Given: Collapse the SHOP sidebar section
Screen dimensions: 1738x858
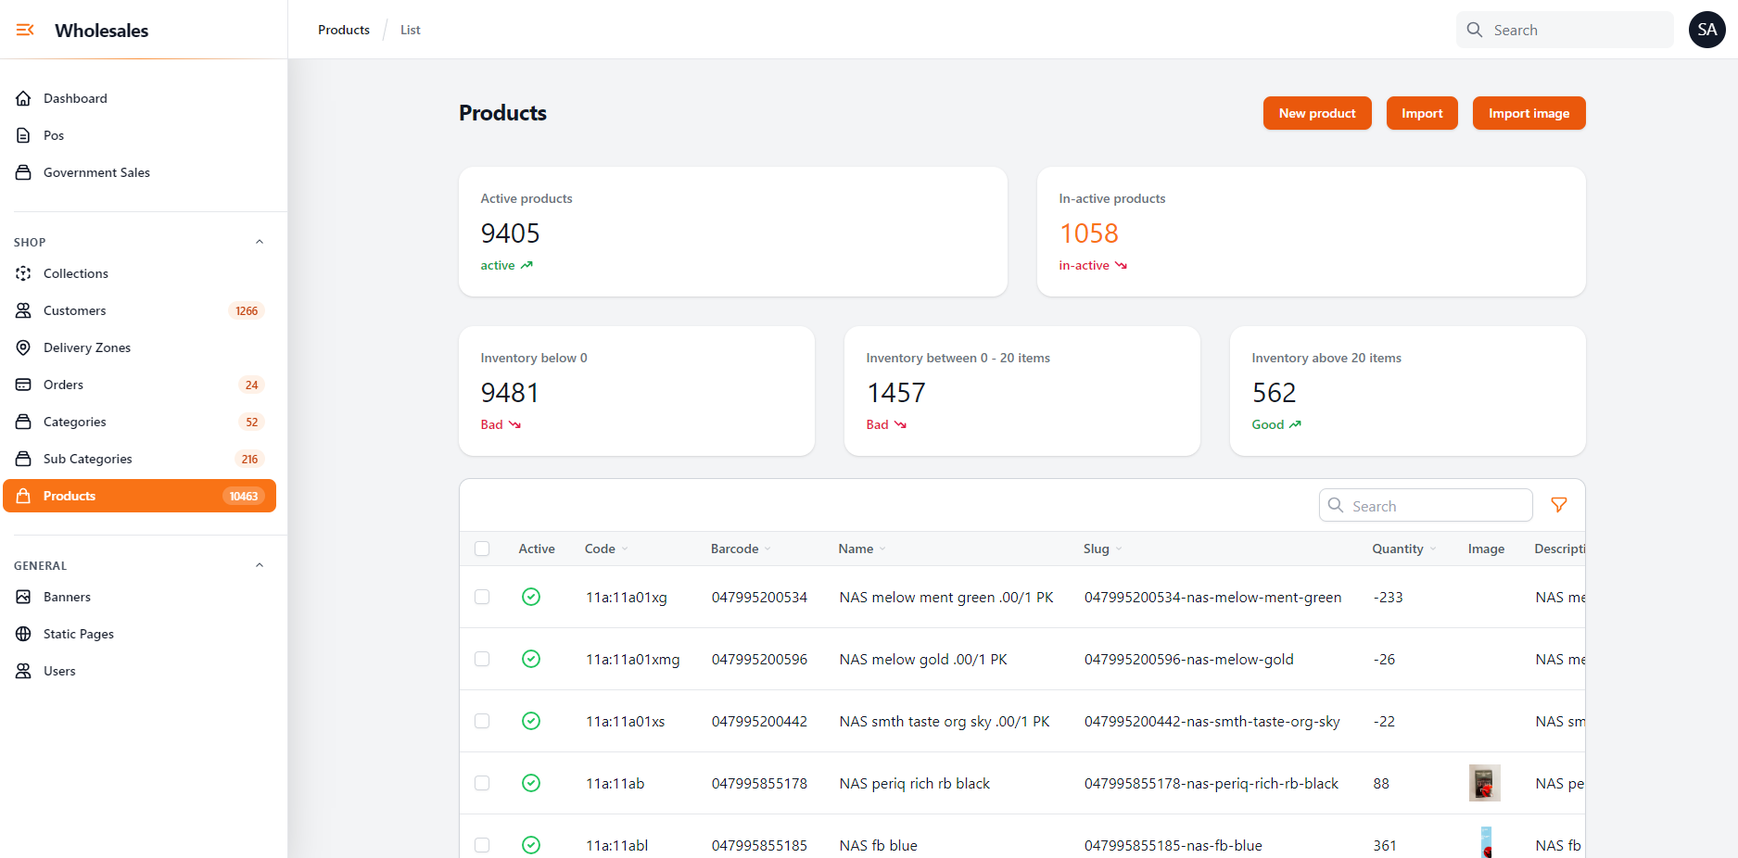Looking at the screenshot, I should pos(260,242).
